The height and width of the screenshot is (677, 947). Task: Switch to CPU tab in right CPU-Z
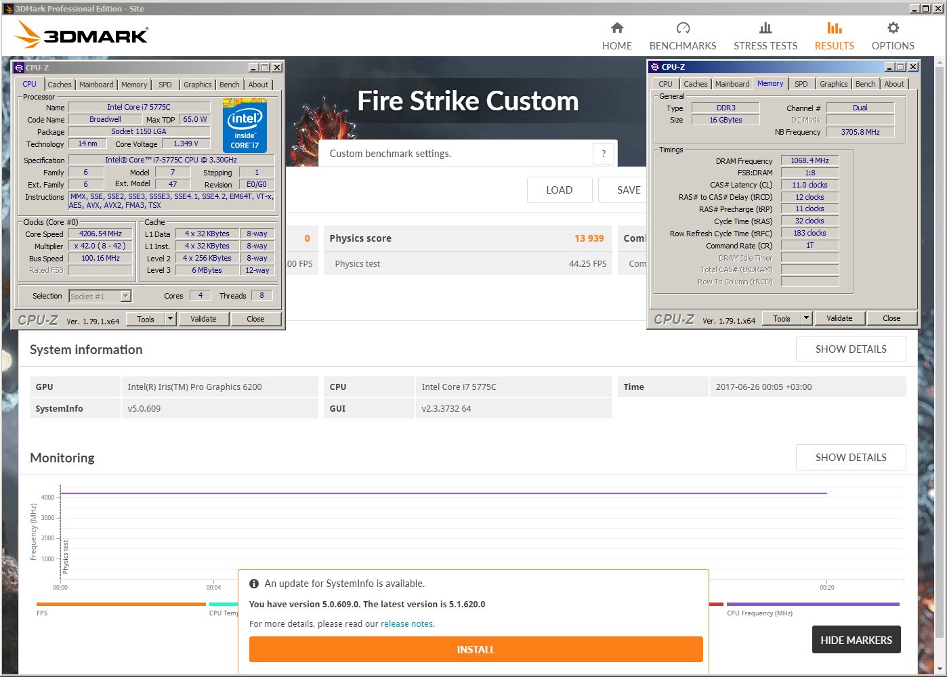tap(666, 84)
